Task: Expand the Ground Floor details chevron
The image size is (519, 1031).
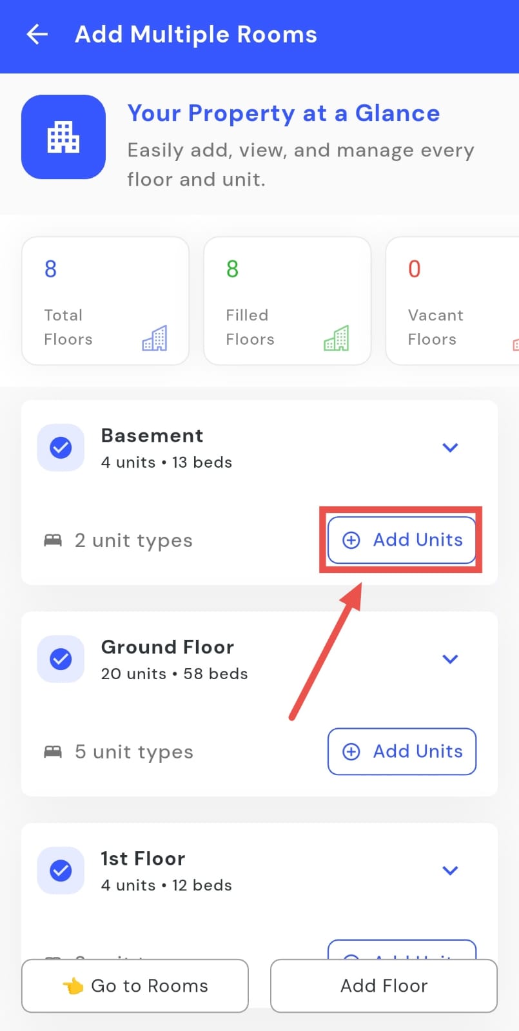Action: point(450,659)
